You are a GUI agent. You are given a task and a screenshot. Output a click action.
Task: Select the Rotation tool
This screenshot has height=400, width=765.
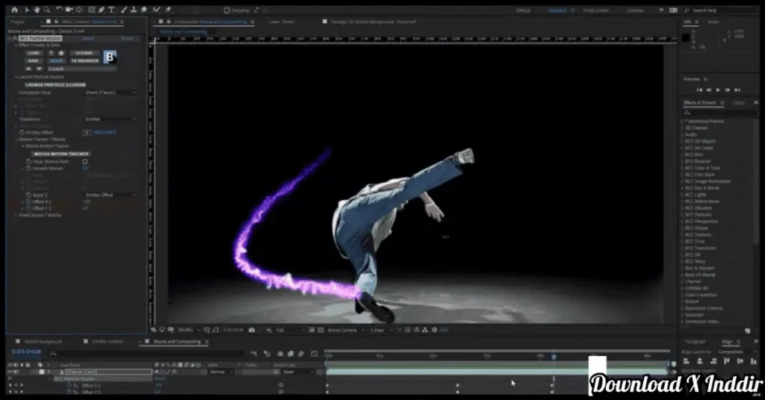point(59,10)
